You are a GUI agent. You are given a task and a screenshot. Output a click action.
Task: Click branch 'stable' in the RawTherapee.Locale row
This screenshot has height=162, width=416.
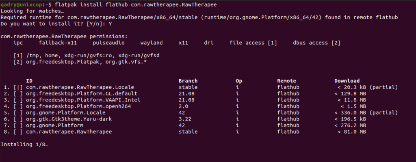(x=188, y=87)
